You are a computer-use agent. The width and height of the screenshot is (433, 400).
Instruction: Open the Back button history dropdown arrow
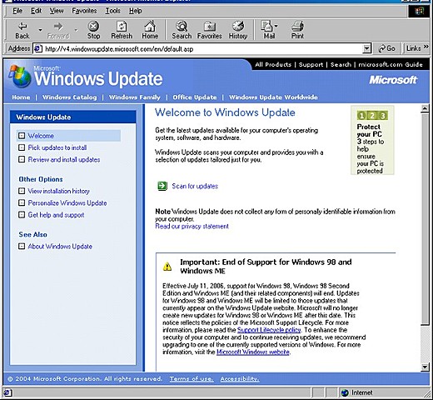[x=40, y=30]
